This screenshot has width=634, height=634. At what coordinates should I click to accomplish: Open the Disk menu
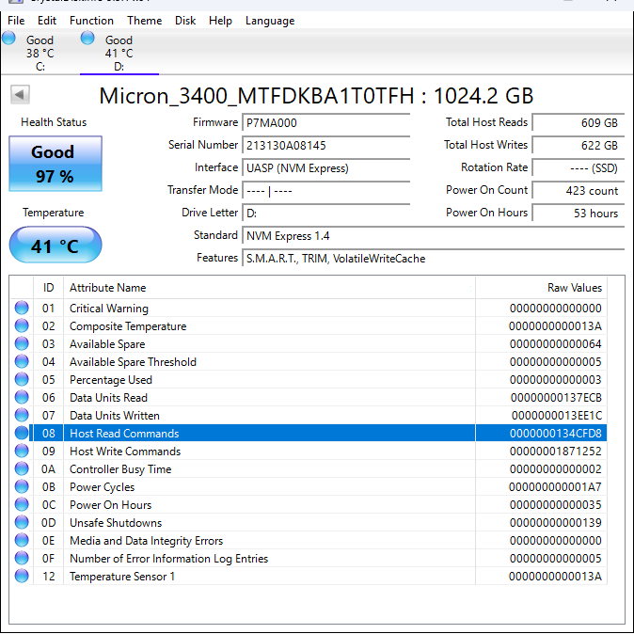coord(185,21)
